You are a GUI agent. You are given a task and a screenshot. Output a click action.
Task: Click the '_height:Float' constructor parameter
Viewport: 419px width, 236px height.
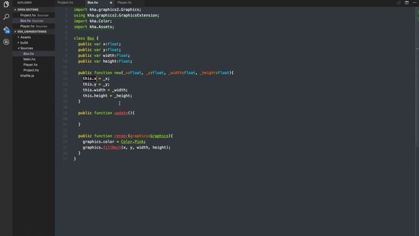215,73
